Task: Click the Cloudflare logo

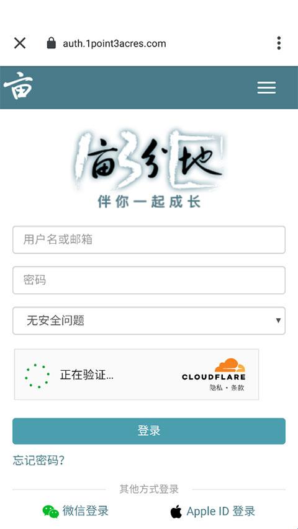Action: click(214, 370)
